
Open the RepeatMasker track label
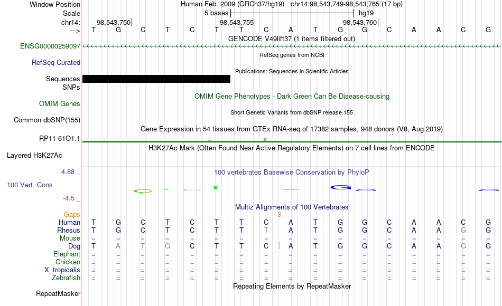coord(58,293)
